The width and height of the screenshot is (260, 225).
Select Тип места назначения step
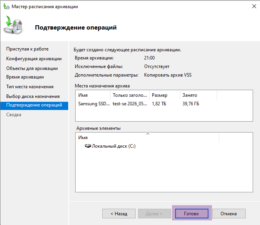click(x=30, y=87)
